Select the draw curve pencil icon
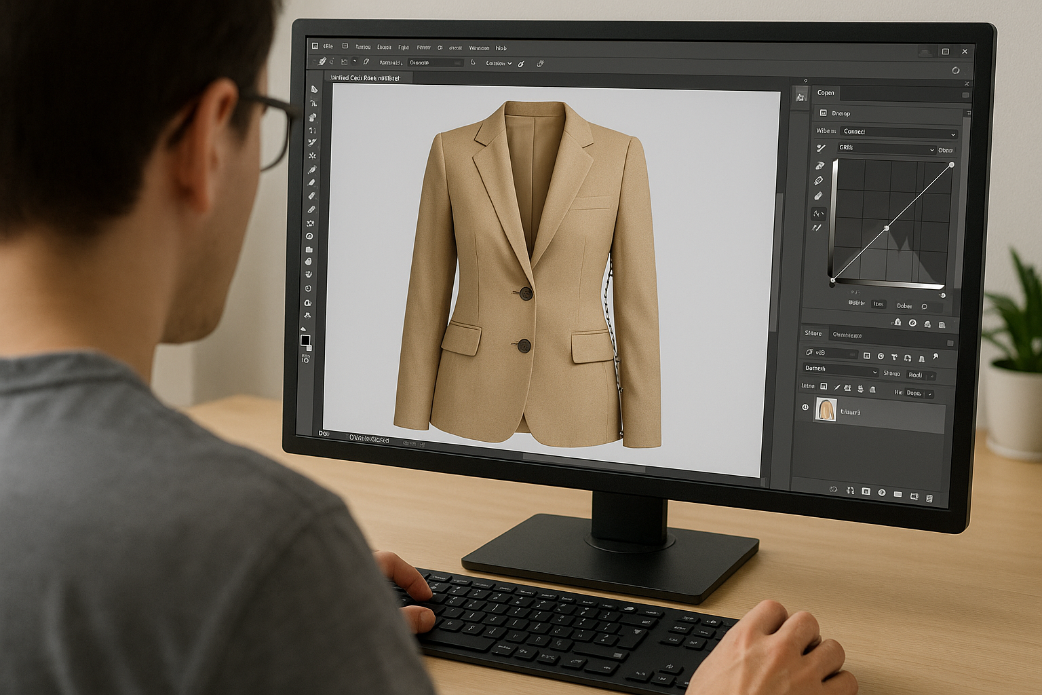1042x695 pixels. click(x=817, y=228)
